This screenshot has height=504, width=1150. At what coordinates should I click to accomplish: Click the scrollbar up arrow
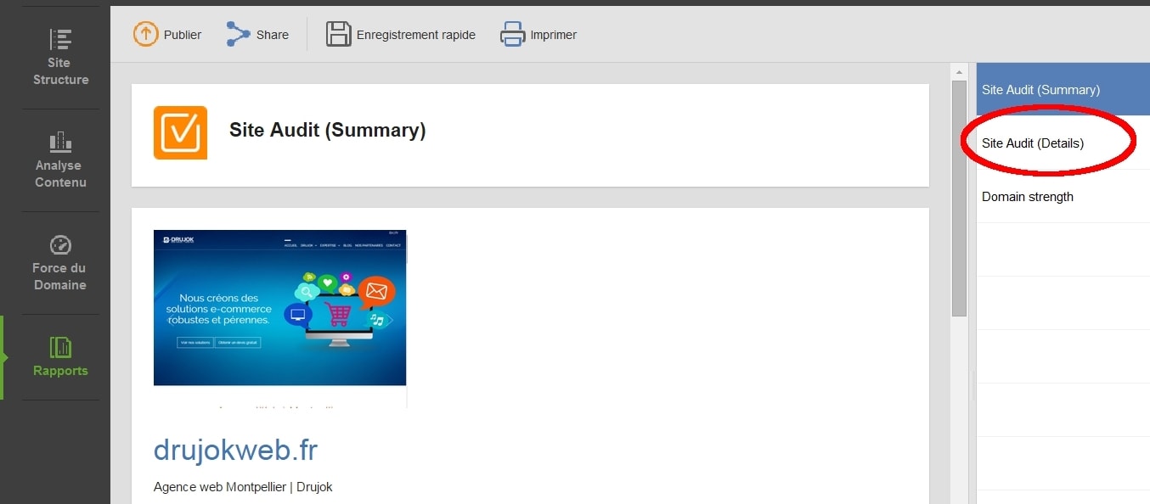click(959, 71)
